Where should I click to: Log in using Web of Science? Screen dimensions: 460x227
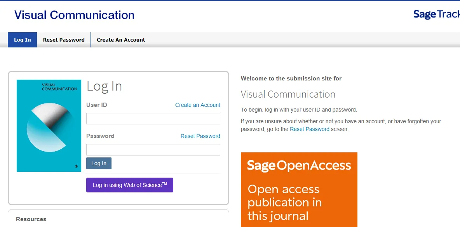pyautogui.click(x=130, y=185)
